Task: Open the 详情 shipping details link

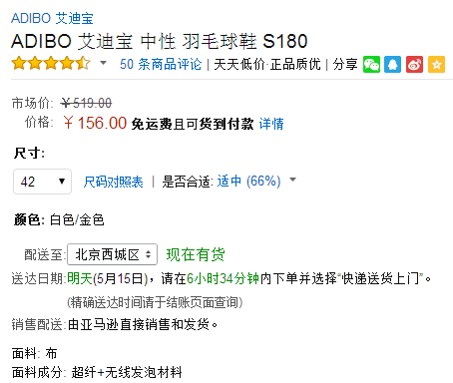Action: tap(271, 124)
